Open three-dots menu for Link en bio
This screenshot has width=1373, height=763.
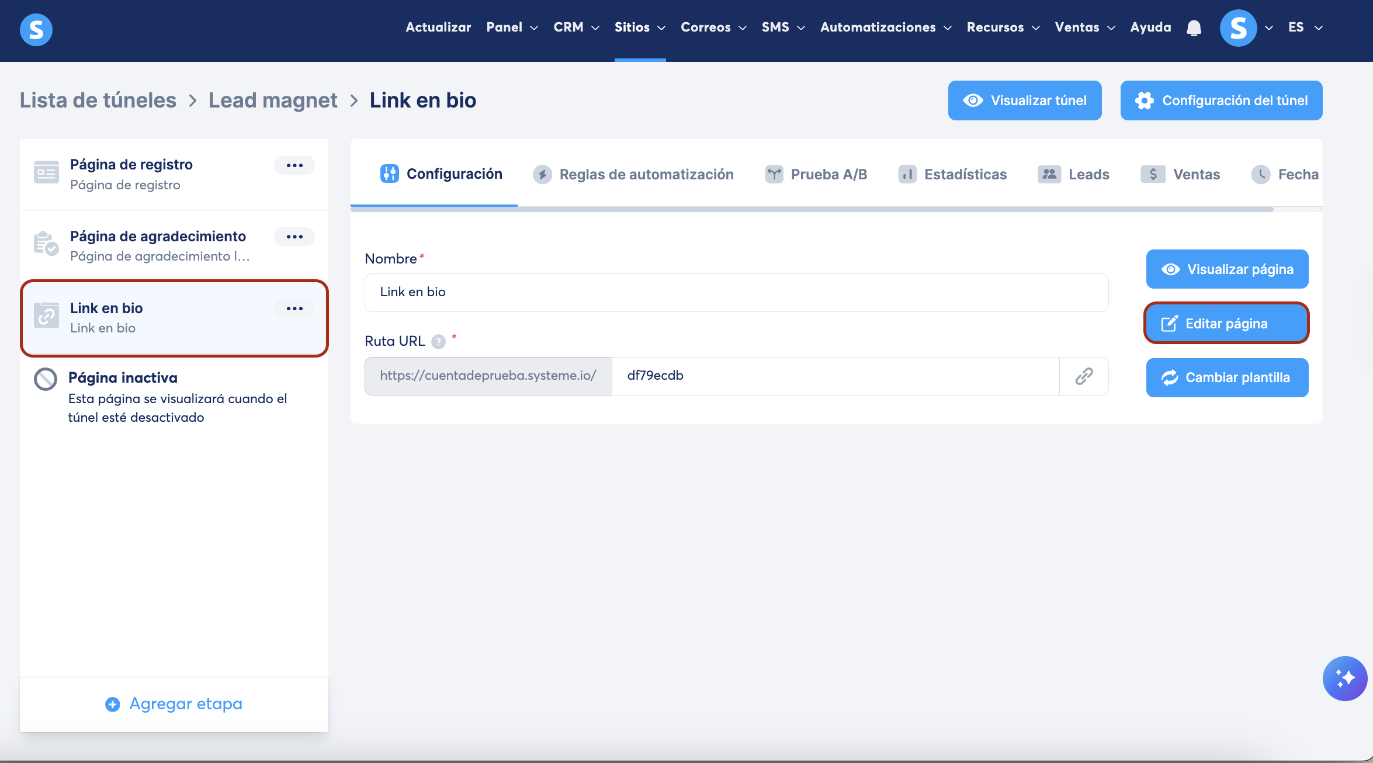point(294,308)
